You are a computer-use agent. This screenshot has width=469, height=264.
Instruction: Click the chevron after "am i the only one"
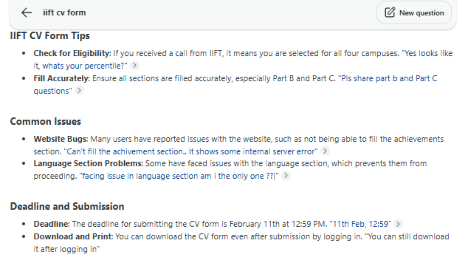click(286, 176)
